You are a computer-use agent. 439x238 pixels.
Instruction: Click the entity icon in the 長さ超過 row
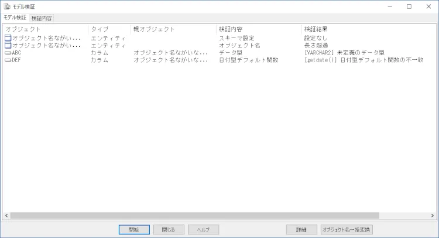click(x=8, y=45)
